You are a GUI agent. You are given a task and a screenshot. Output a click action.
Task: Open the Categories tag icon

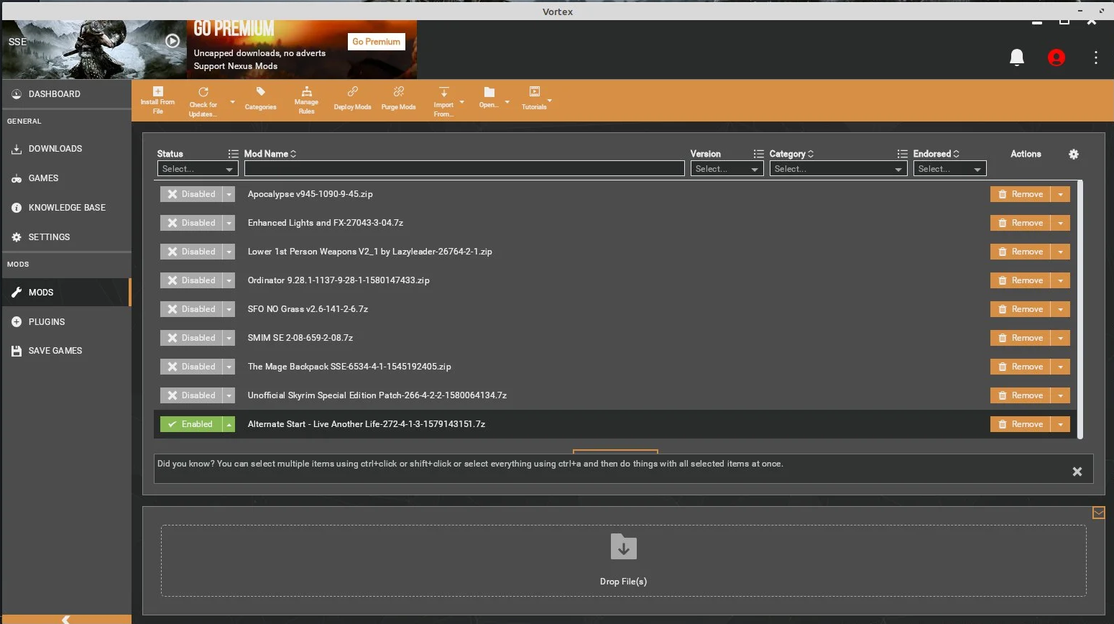point(260,92)
